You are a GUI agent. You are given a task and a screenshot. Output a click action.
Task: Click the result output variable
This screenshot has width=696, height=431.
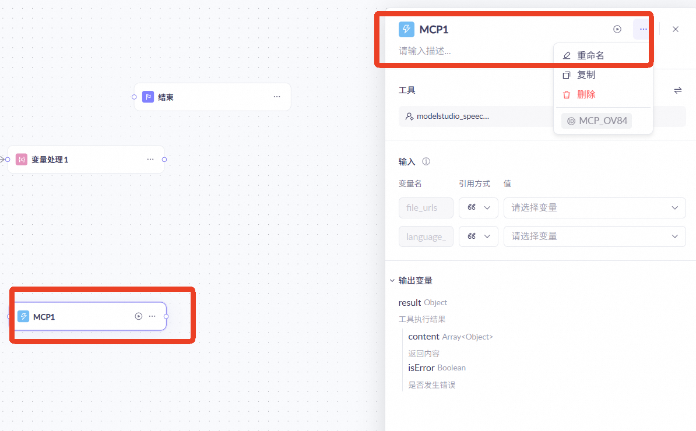pyautogui.click(x=410, y=302)
